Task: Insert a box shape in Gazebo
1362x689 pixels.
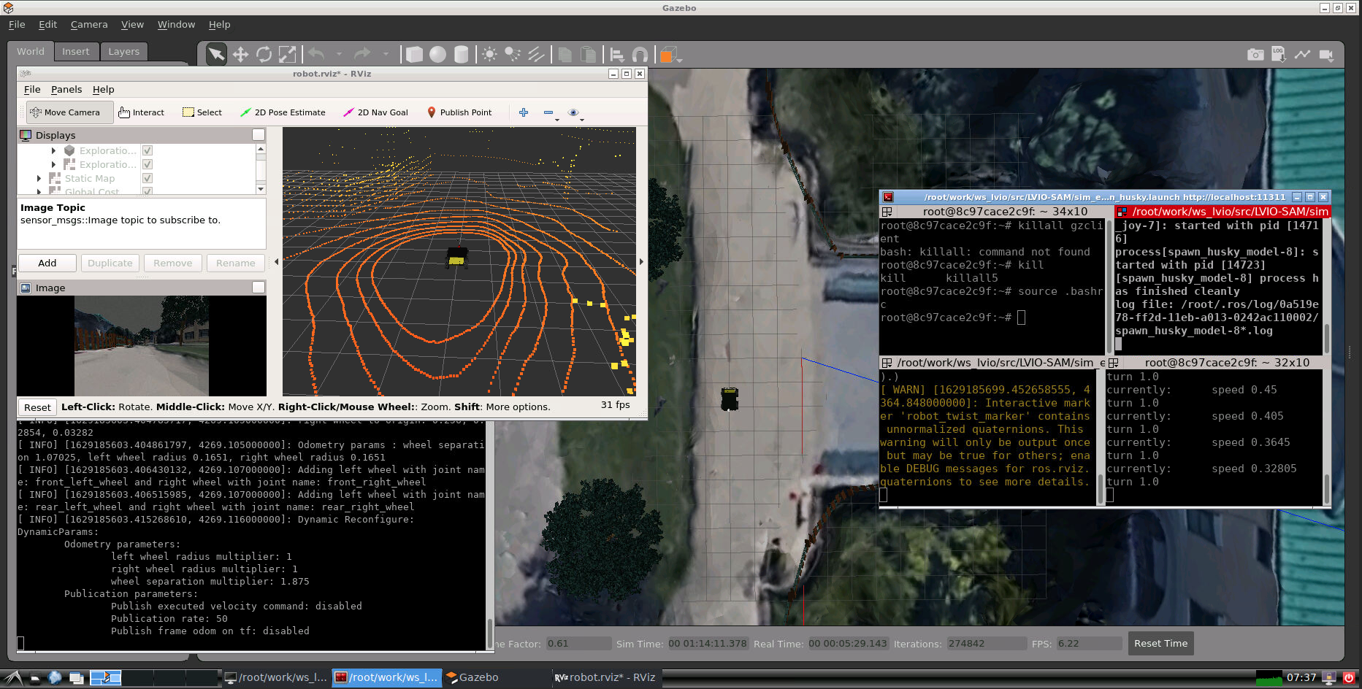Action: point(414,55)
